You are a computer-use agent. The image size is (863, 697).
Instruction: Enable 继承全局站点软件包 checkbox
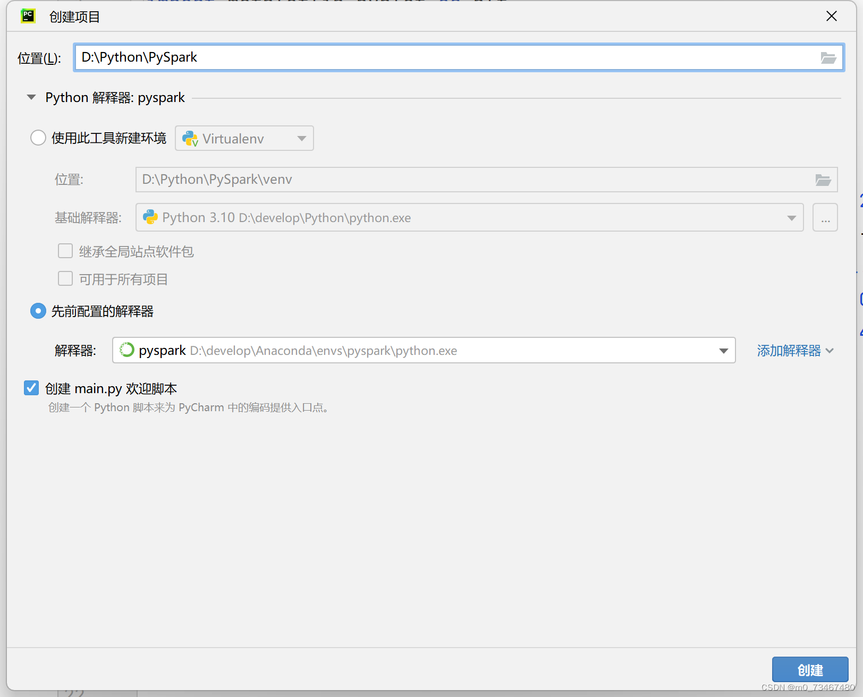pos(65,251)
